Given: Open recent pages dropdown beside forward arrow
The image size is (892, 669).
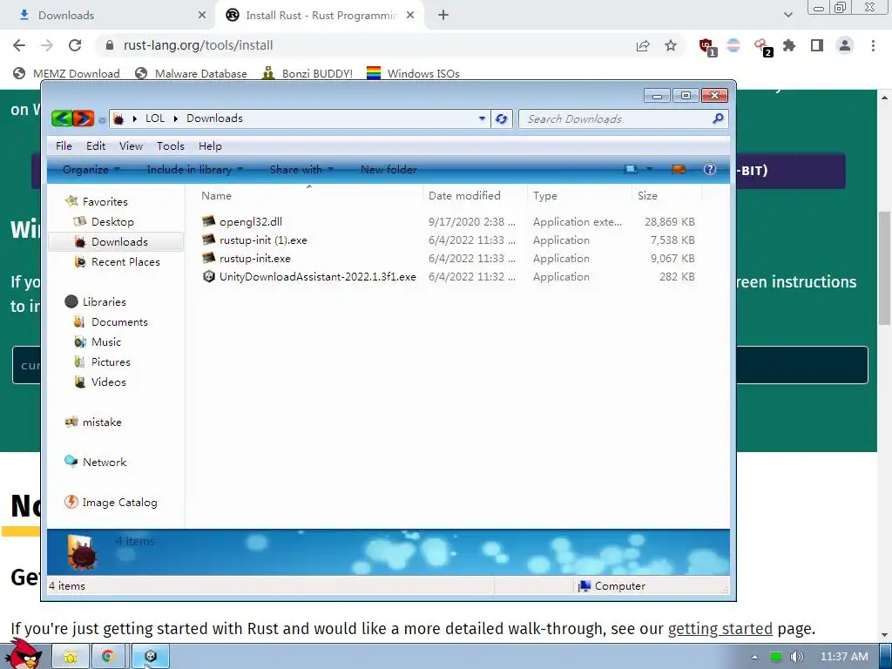Looking at the screenshot, I should coord(102,120).
